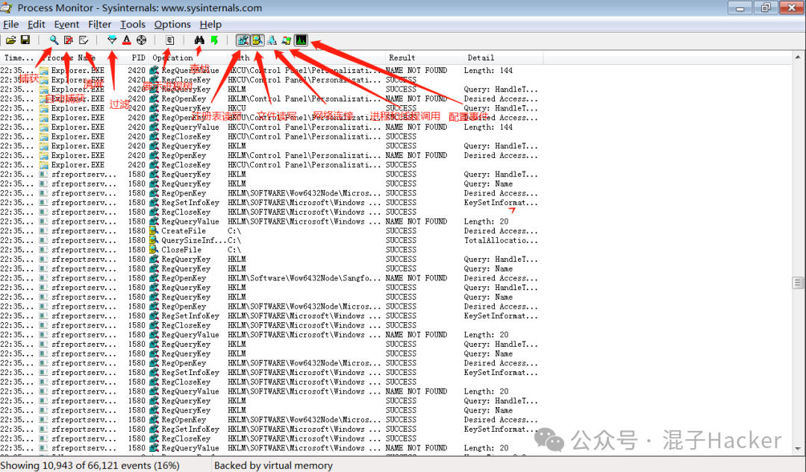Click the vertical scrollbar thumb
Image resolution: width=806 pixels, height=472 pixels.
click(798, 283)
